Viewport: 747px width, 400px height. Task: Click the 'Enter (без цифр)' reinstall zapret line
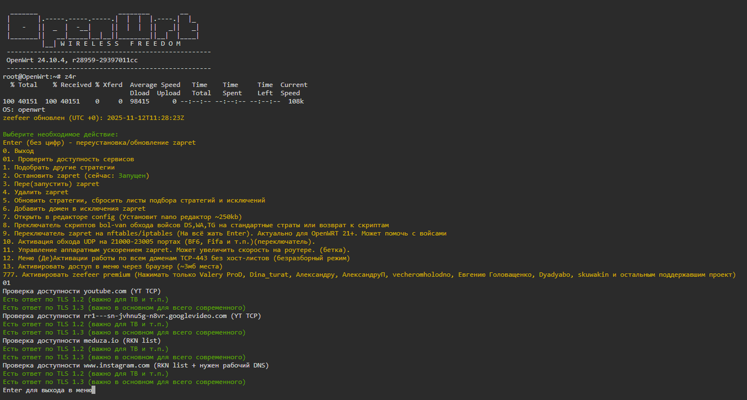[x=99, y=143]
